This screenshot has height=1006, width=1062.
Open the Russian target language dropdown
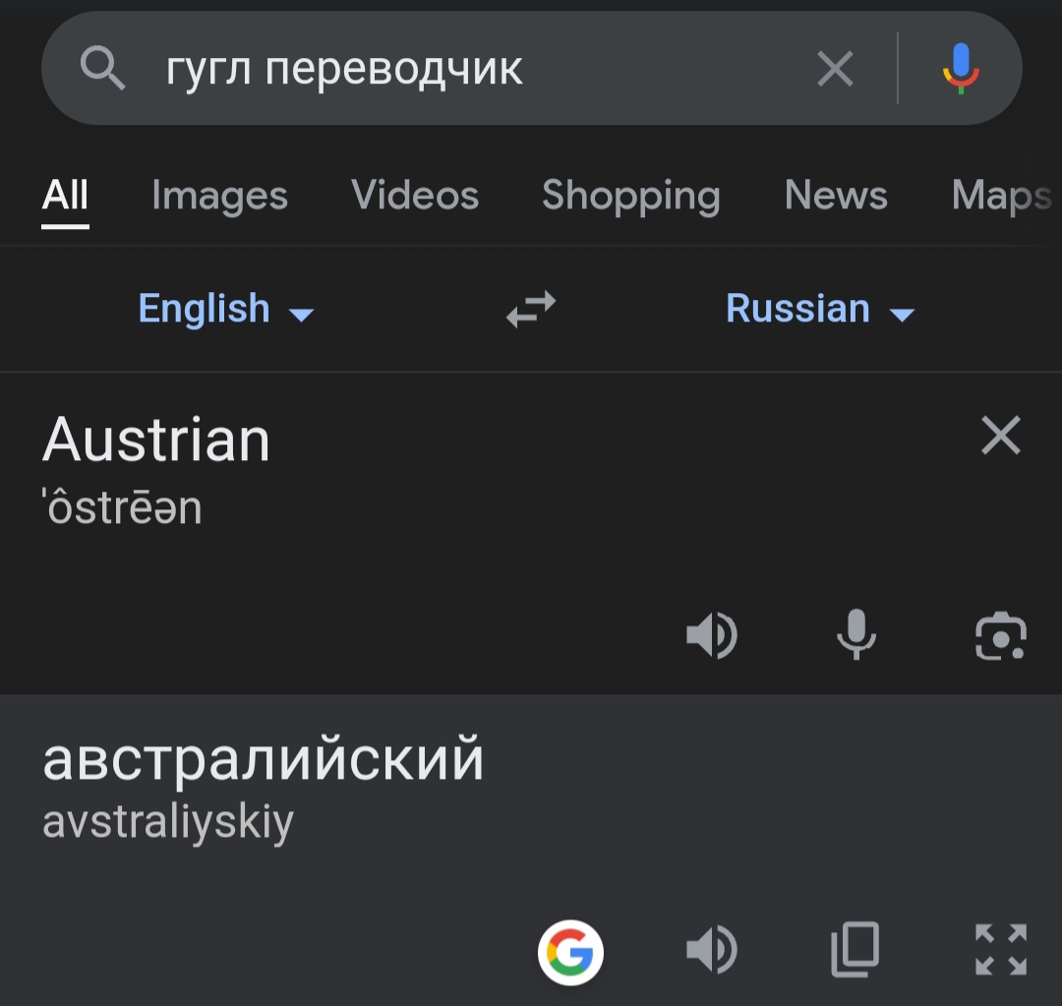[819, 309]
